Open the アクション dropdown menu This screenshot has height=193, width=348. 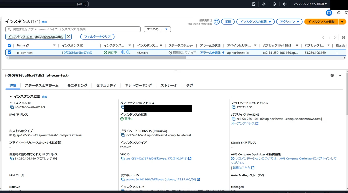tap(289, 22)
